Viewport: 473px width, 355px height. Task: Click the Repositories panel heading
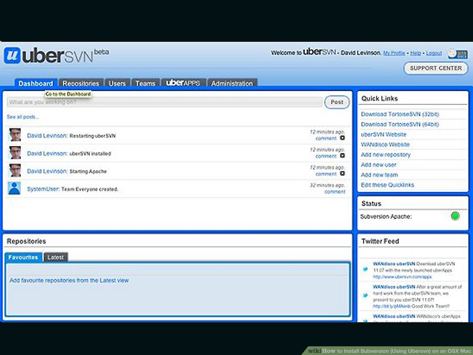pos(26,241)
